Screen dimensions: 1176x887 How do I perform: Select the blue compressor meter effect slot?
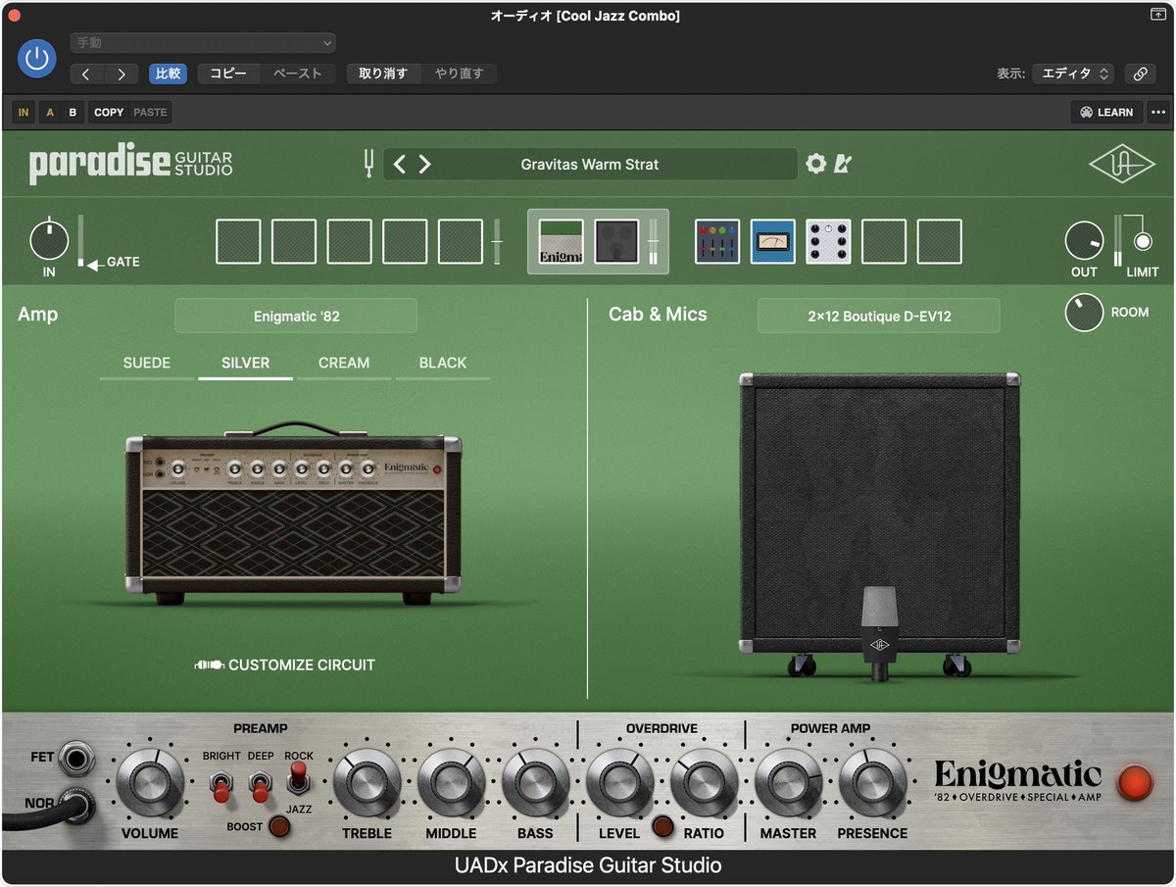tap(773, 241)
